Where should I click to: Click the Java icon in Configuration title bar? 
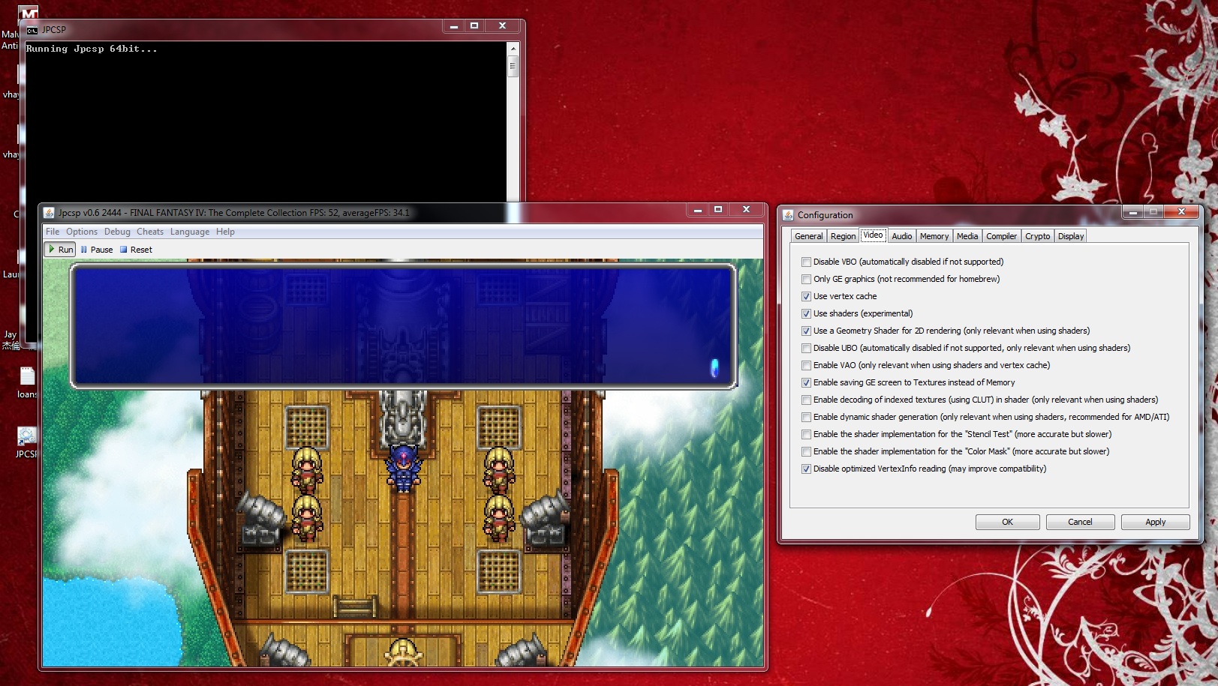pyautogui.click(x=788, y=215)
